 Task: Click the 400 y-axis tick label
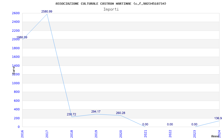pyautogui.click(x=17, y=110)
